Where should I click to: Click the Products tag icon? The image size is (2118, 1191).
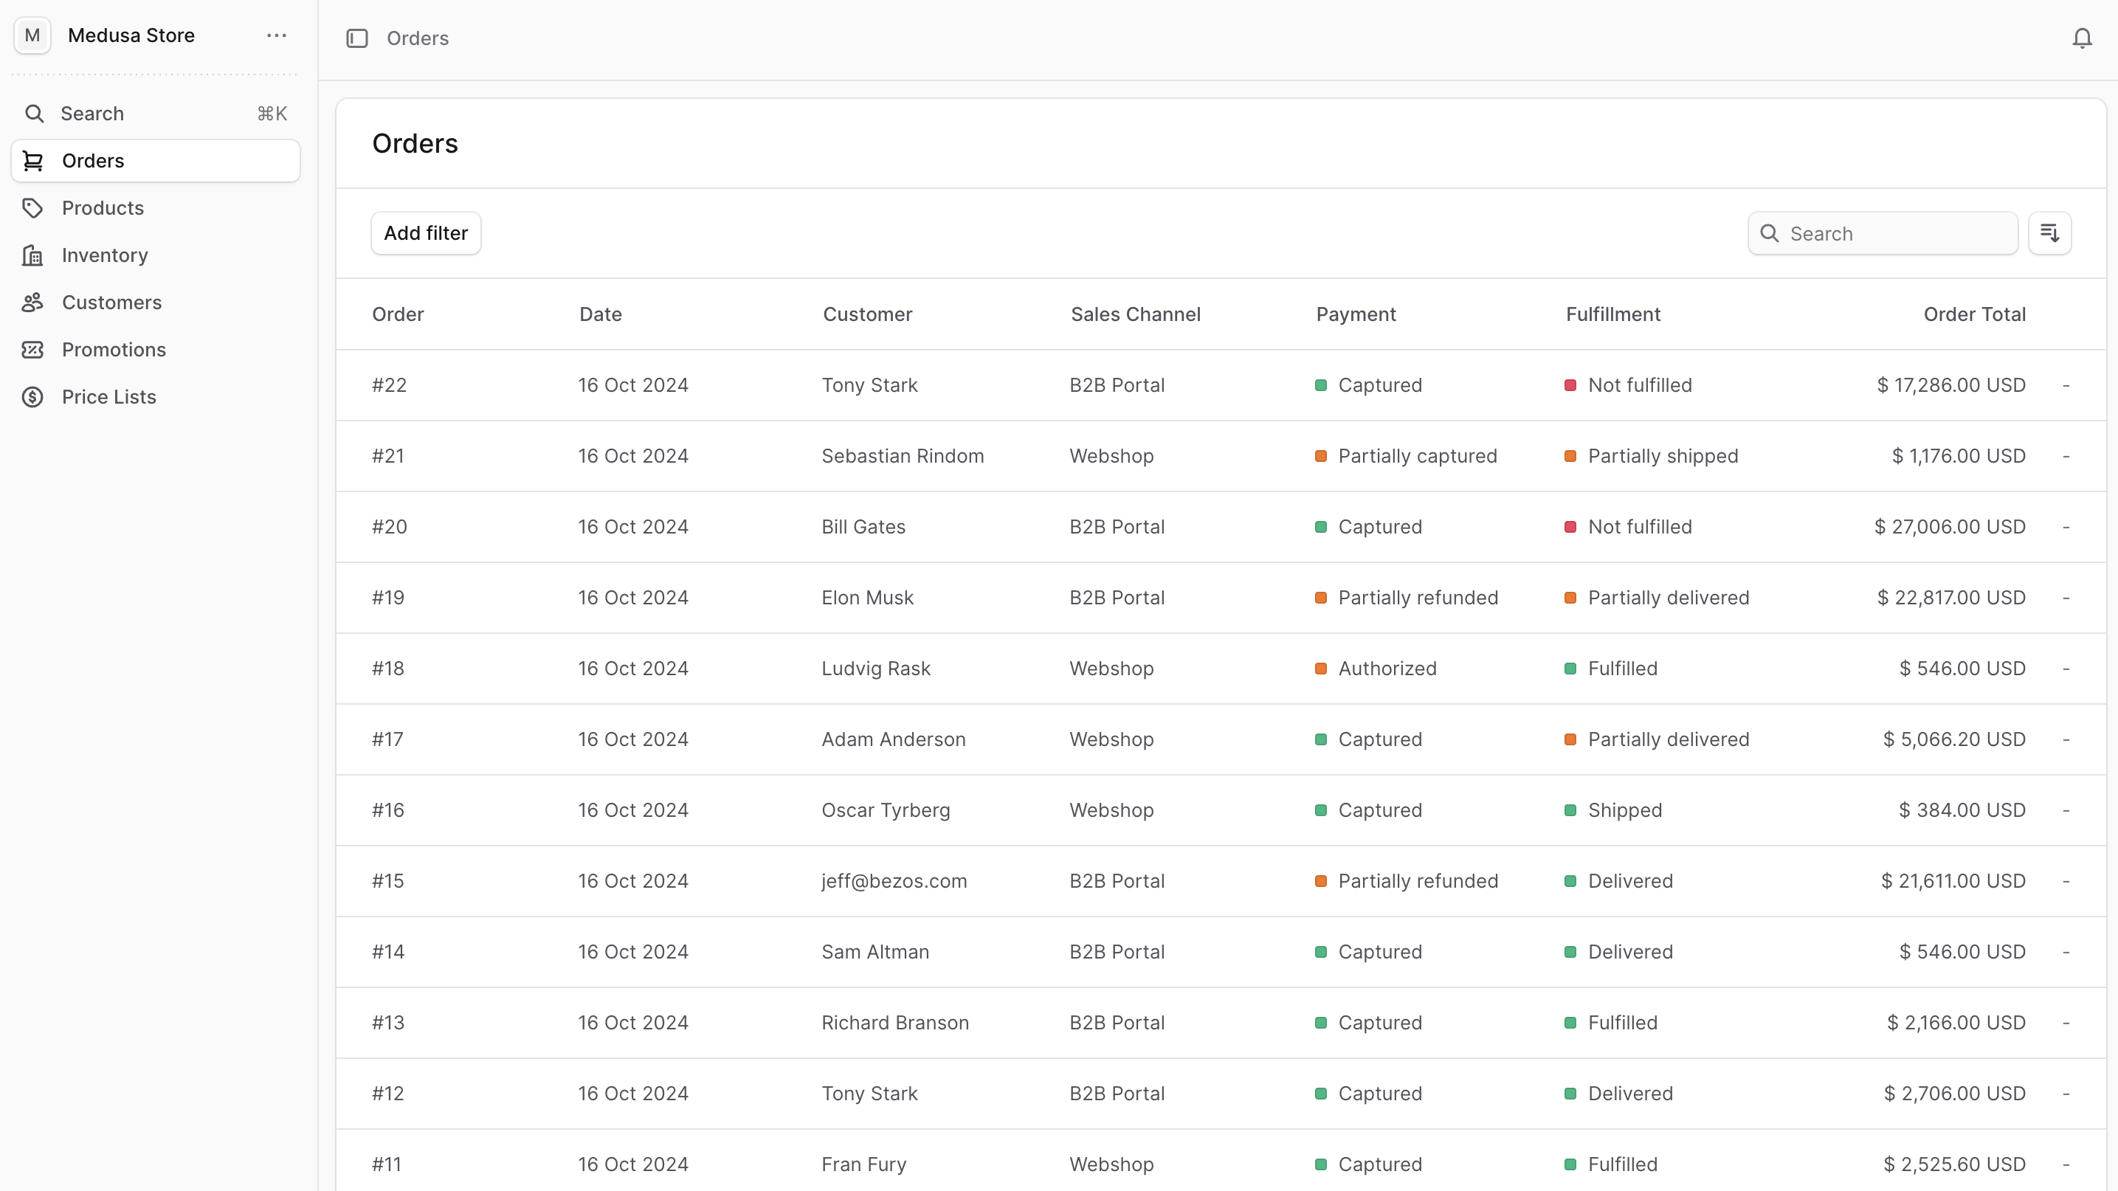pos(33,208)
